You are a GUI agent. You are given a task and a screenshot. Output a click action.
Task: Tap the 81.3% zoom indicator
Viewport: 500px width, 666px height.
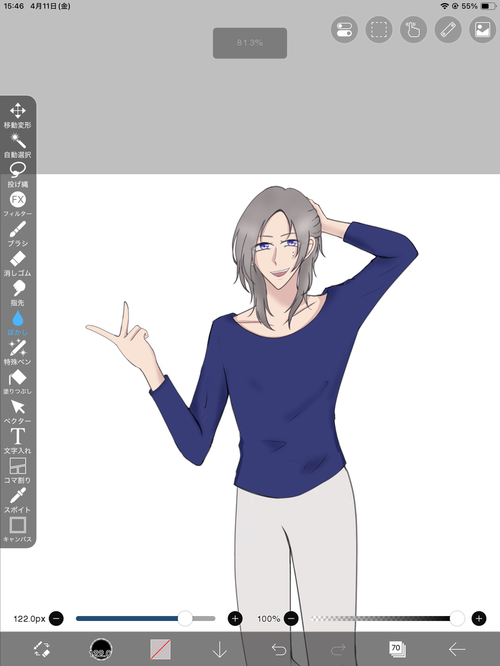point(250,43)
